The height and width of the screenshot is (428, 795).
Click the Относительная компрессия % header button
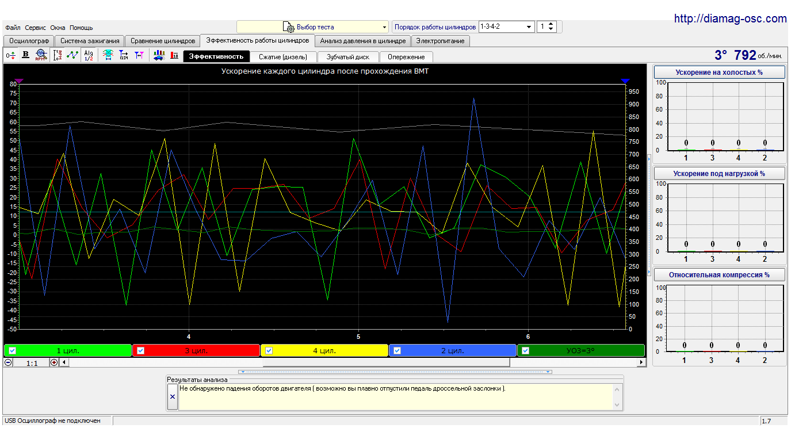(719, 275)
